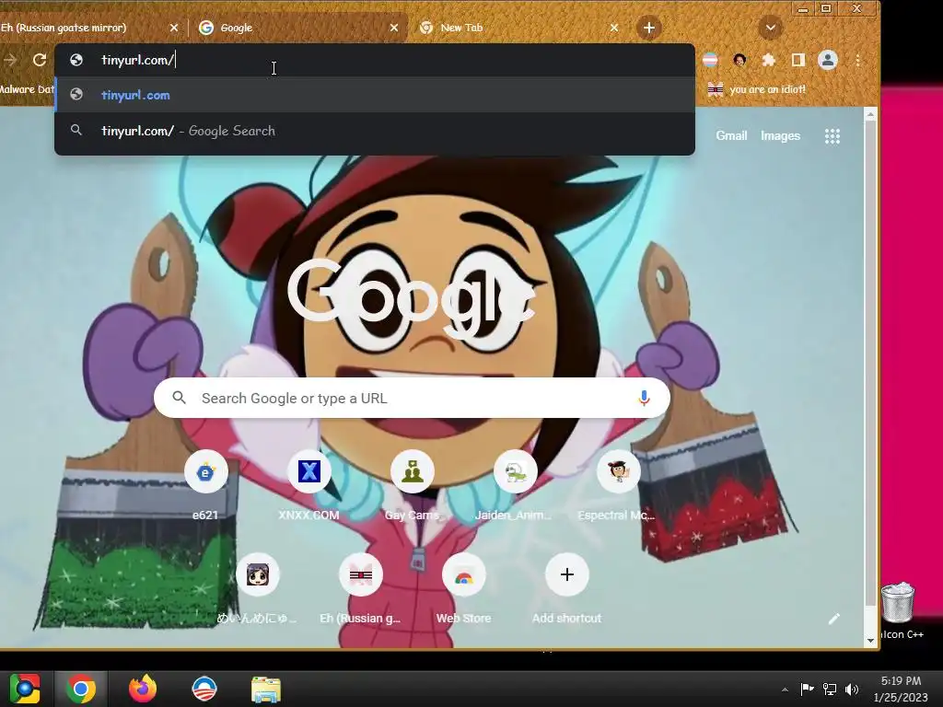Screen dimensions: 943x707
Task: Click the round face extension icon
Action: 739,60
